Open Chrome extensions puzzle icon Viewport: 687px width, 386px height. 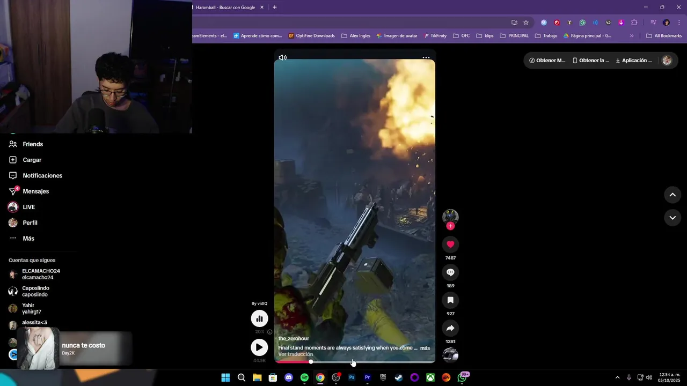tap(634, 23)
